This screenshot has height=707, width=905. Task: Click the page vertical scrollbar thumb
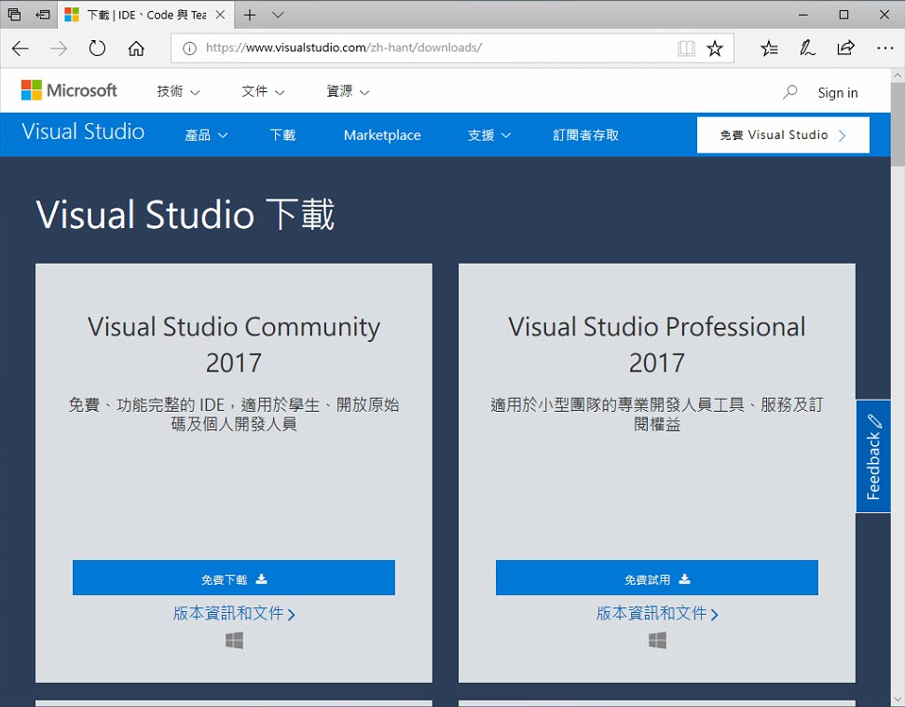click(x=898, y=125)
